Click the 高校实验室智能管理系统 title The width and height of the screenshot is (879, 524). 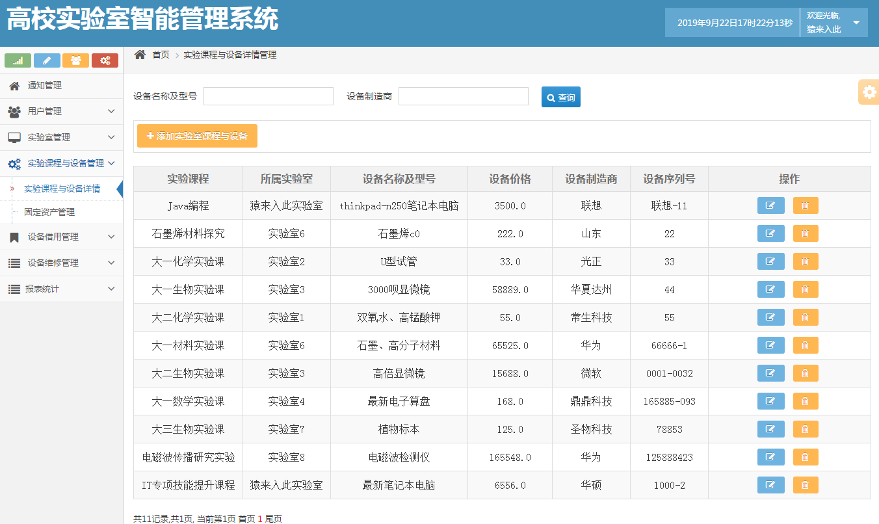[142, 20]
